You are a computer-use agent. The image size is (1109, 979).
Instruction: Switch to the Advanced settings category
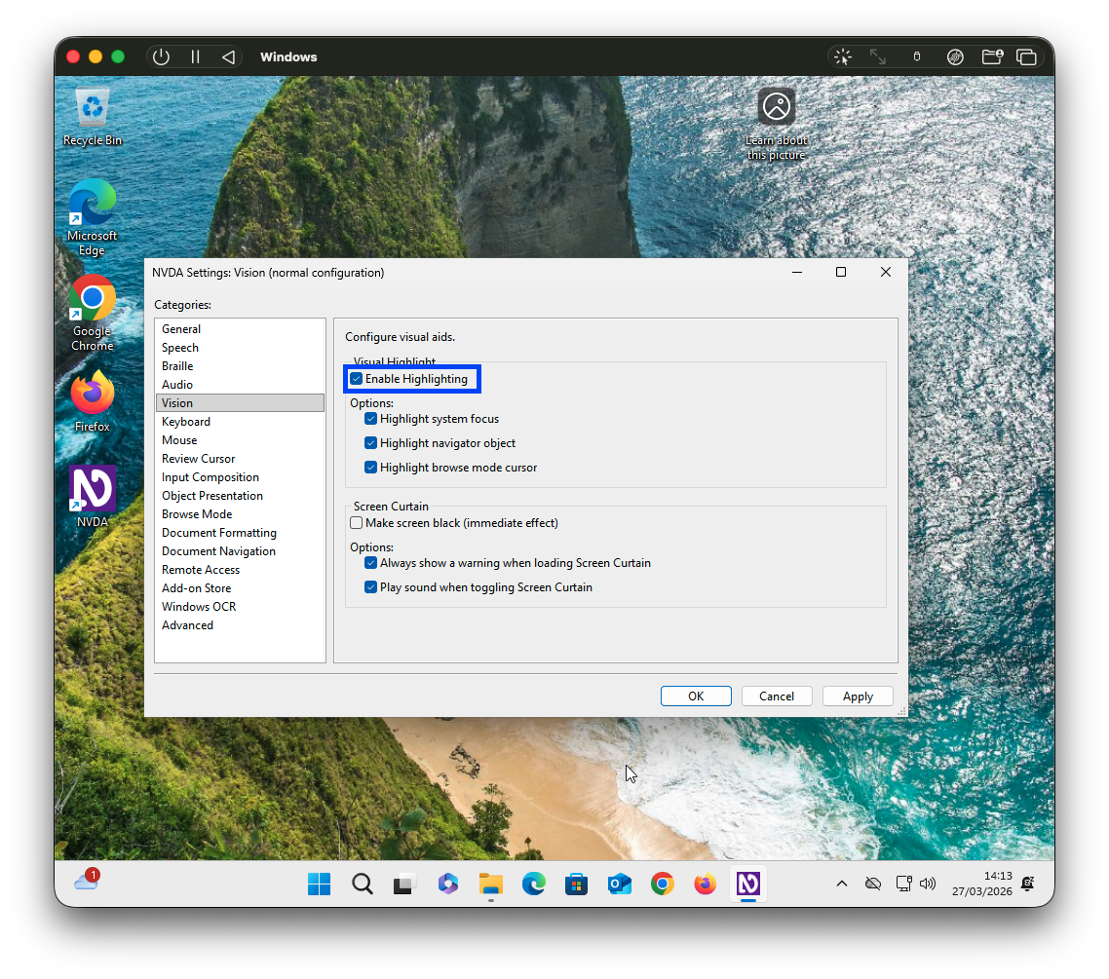pyautogui.click(x=187, y=624)
